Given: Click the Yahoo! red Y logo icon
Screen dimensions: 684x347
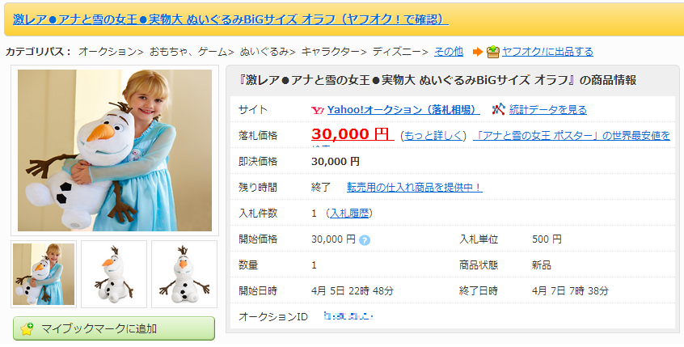Looking at the screenshot, I should [x=318, y=110].
